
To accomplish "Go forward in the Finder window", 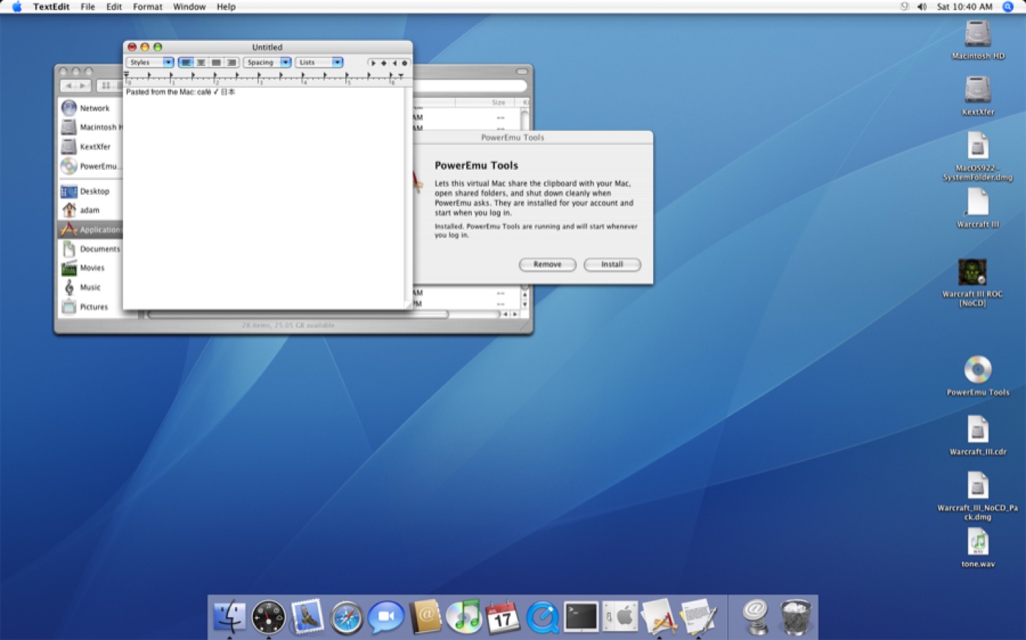I will click(x=84, y=86).
